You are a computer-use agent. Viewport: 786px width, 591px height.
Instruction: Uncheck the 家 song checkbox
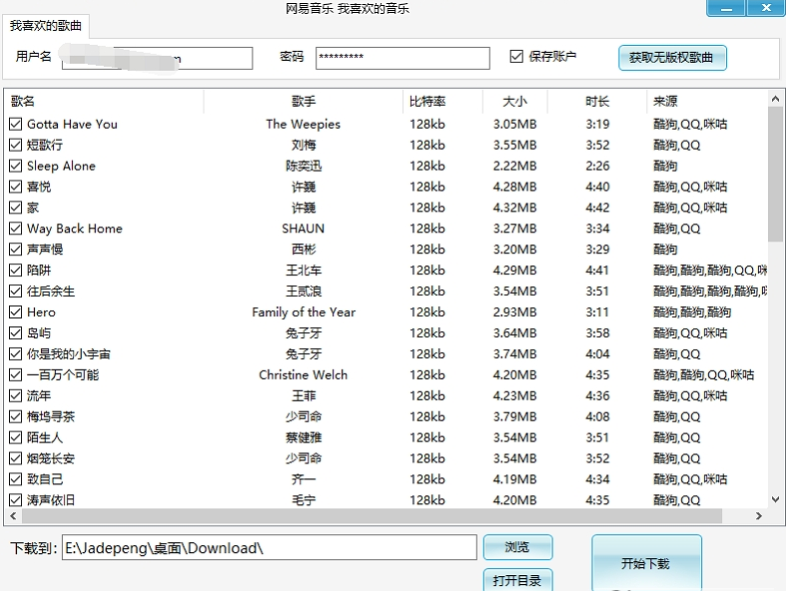point(16,208)
